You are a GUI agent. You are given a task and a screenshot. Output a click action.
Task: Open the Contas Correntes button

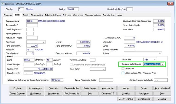18,93
